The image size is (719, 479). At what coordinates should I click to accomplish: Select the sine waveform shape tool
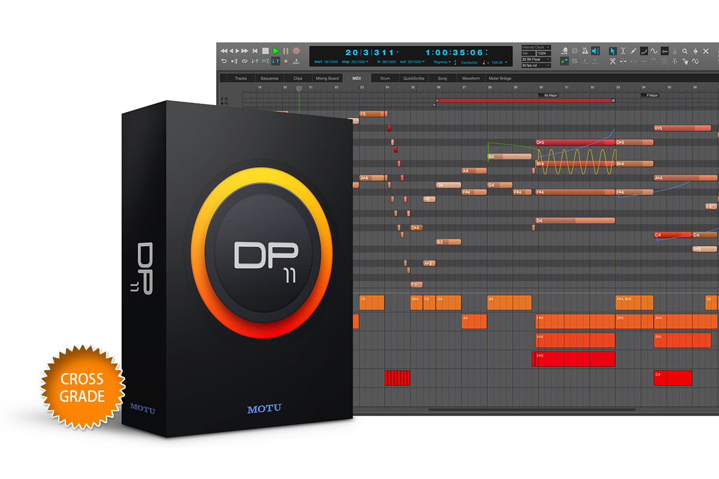click(x=654, y=51)
